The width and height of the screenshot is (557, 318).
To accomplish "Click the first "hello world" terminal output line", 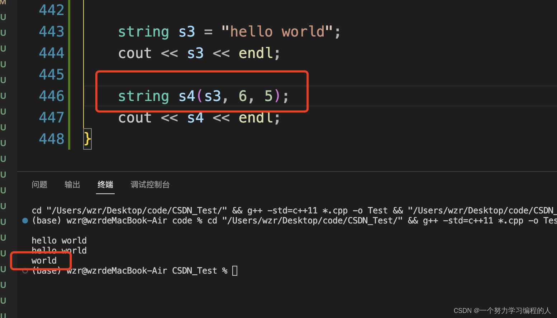I will (x=59, y=240).
